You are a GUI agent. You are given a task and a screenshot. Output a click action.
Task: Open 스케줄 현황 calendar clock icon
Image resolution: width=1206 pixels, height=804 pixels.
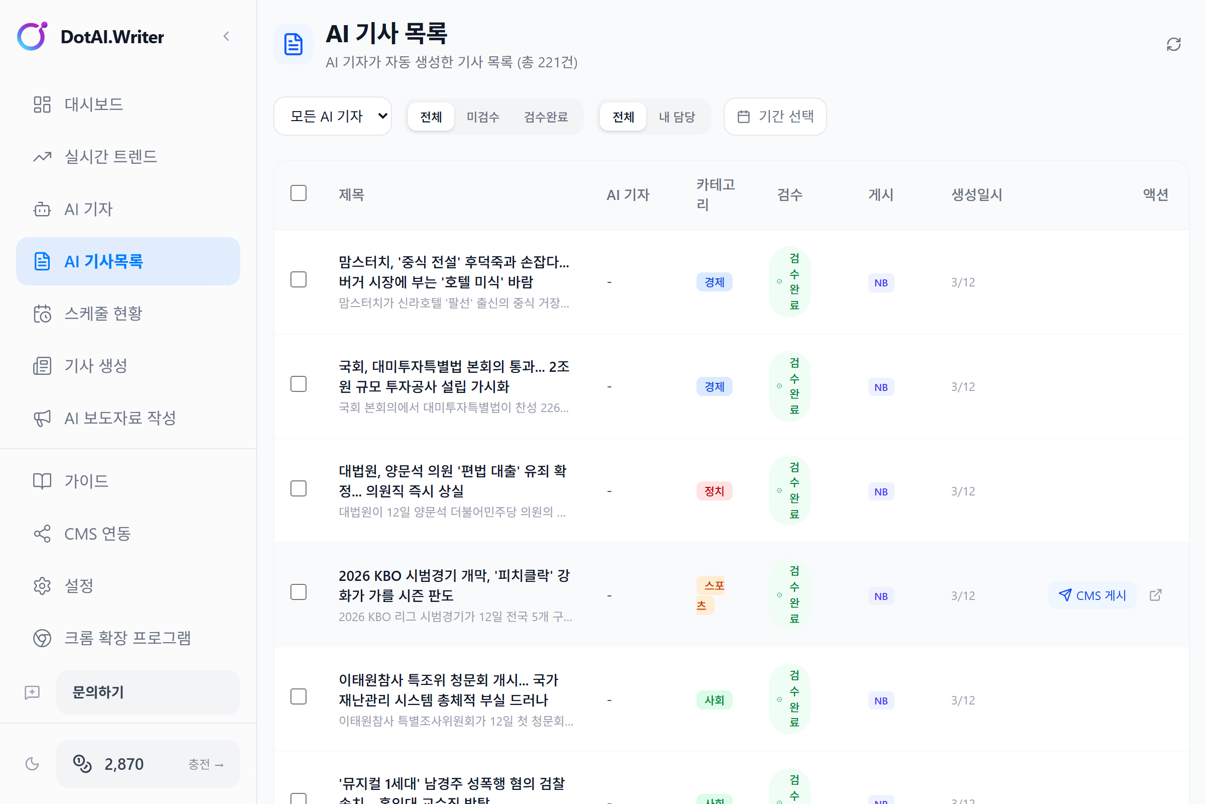(42, 313)
